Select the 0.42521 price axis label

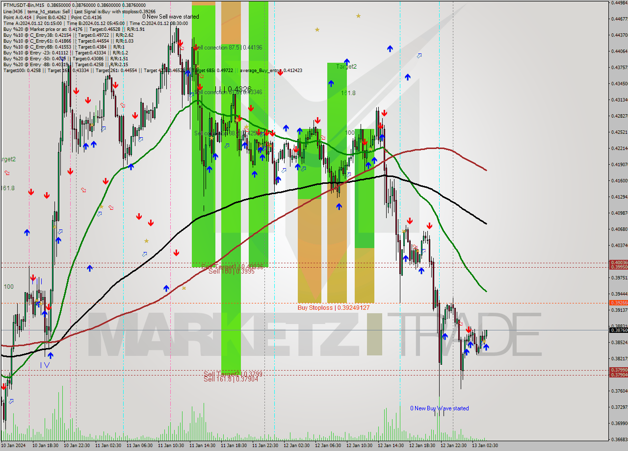[x=619, y=132]
